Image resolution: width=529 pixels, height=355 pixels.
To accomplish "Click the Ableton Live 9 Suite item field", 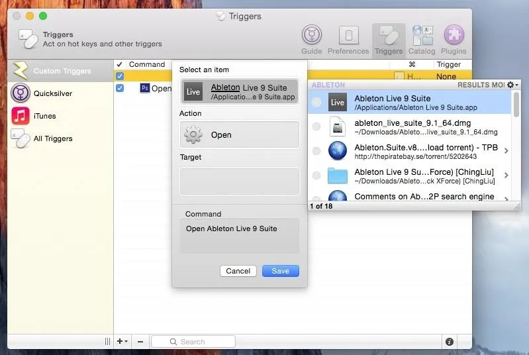I will [240, 91].
